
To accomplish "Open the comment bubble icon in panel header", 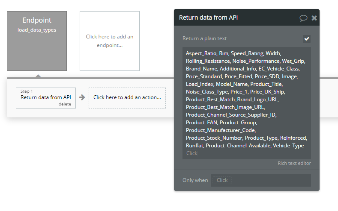I will click(303, 18).
